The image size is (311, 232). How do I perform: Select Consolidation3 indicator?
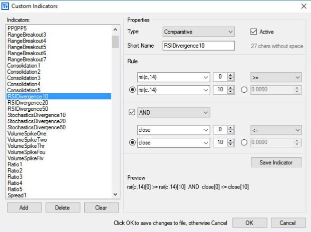59,78
